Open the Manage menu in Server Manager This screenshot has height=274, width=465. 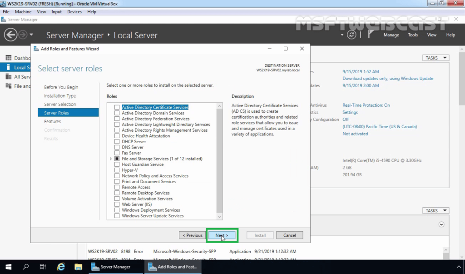coord(391,35)
